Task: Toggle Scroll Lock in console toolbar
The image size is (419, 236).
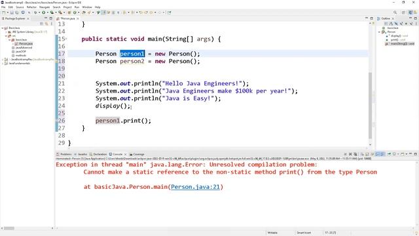Action: 367,154
